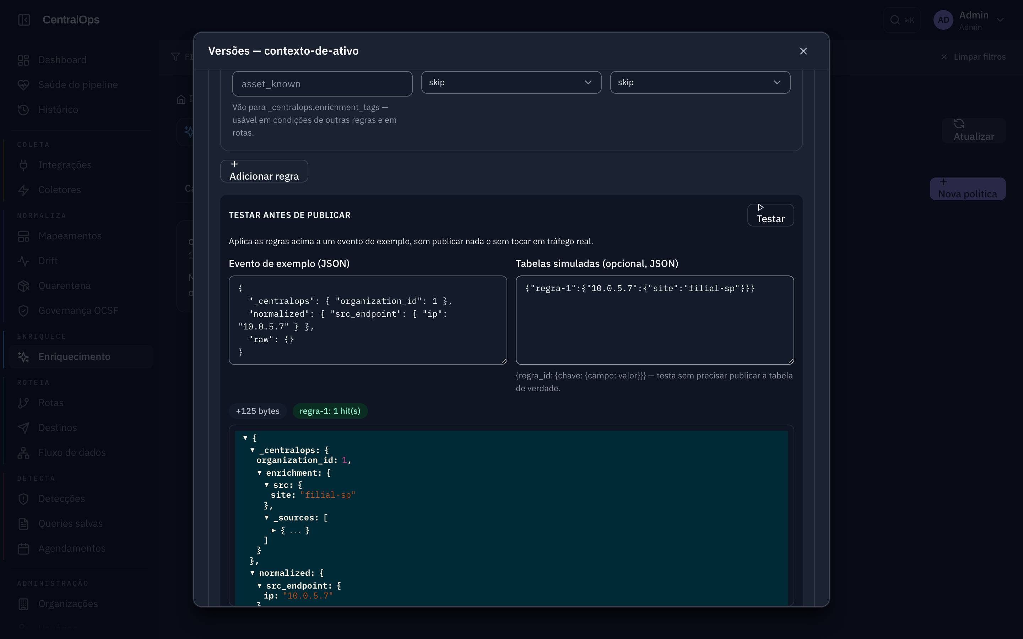Open the Histórico clock icon
The height and width of the screenshot is (639, 1023).
click(x=23, y=110)
